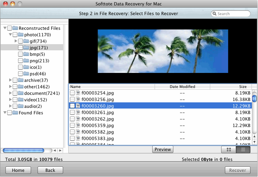258x177 pixels.
Task: Click the palm tree preview image
Action: (x=163, y=51)
